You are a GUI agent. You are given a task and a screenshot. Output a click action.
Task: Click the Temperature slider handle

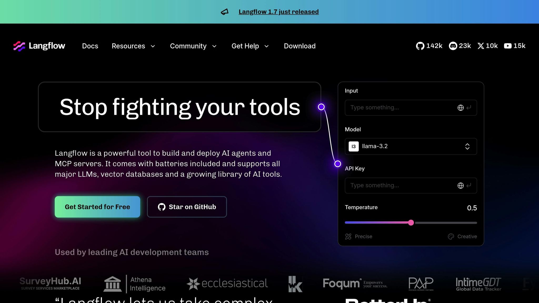pos(411,223)
